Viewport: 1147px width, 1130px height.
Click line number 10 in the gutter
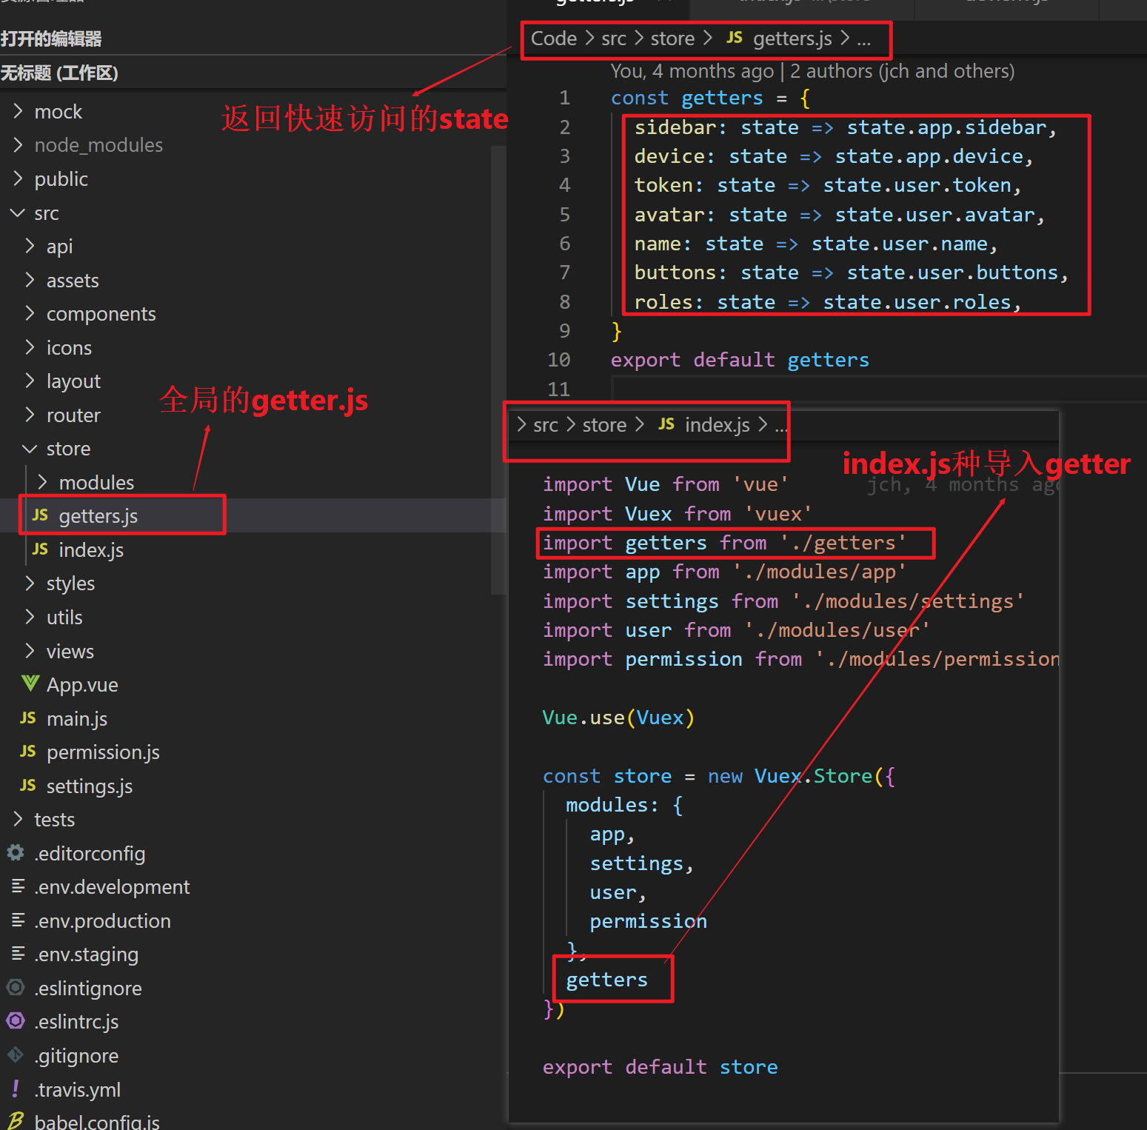click(558, 360)
